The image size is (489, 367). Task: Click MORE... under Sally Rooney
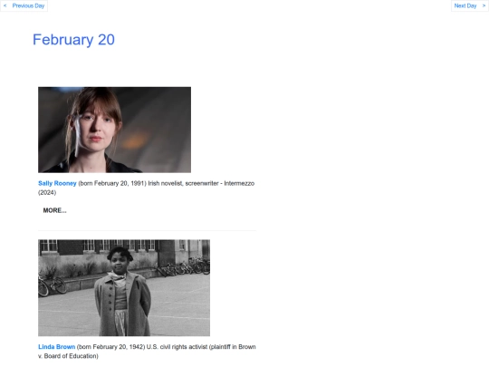(x=54, y=210)
